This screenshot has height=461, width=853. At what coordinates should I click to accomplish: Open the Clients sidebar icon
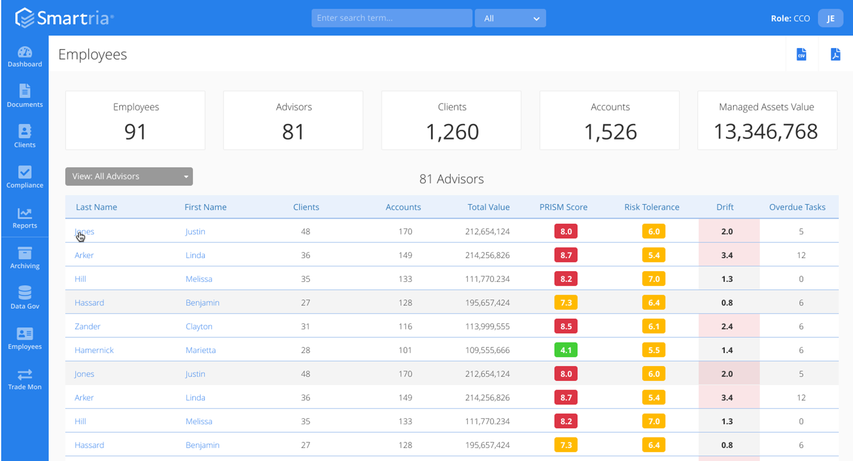25,136
